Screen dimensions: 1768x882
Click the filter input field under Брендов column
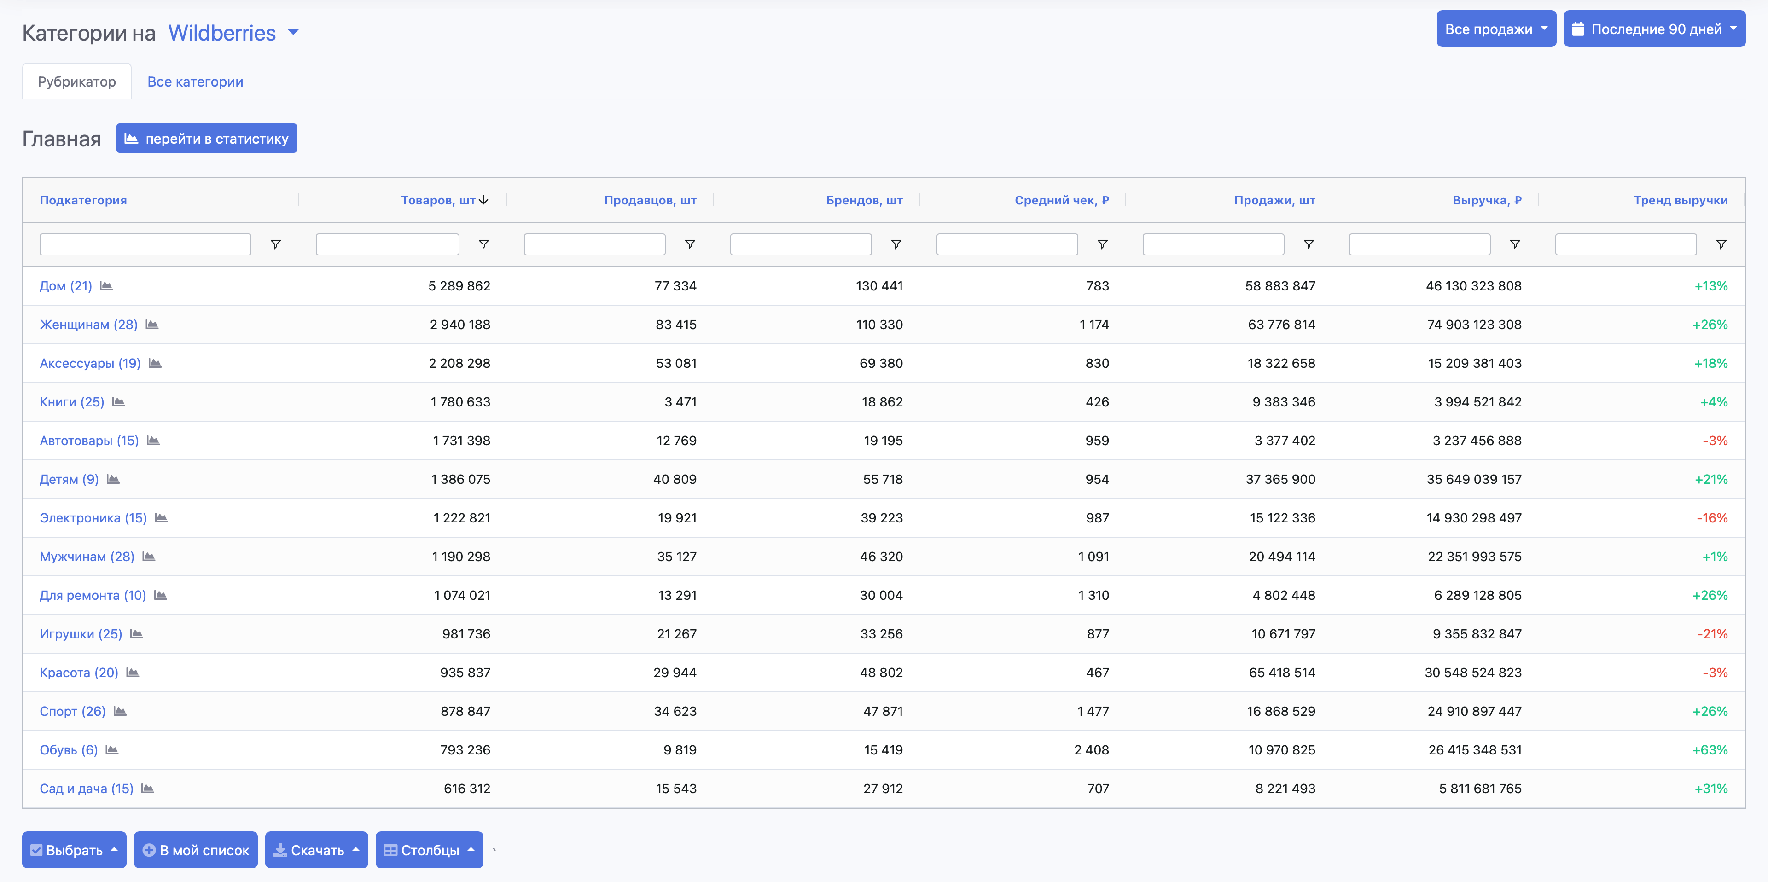800,244
